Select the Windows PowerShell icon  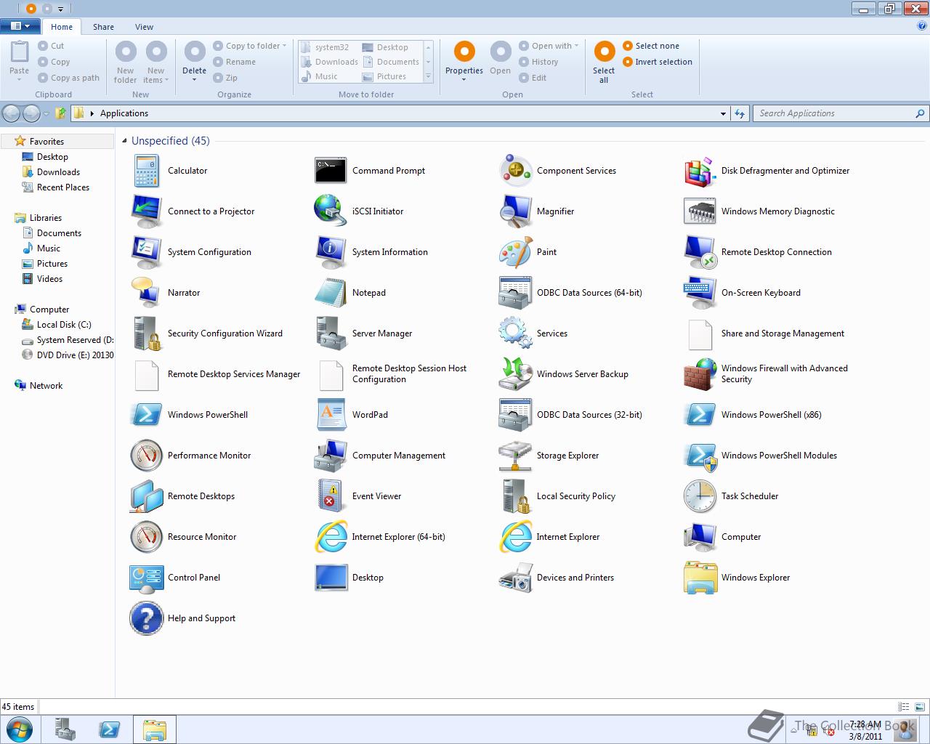[147, 415]
